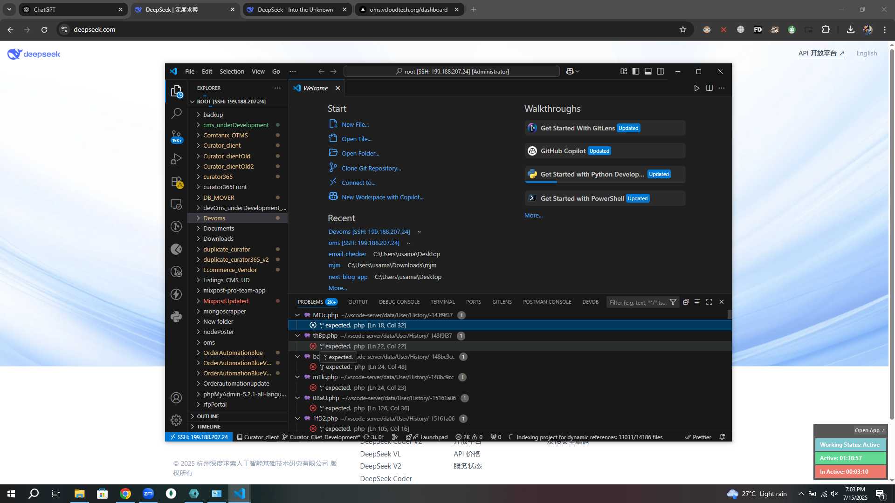Toggle the Primary Side Bar visibility
Screen dimensions: 895x503
coord(636,71)
